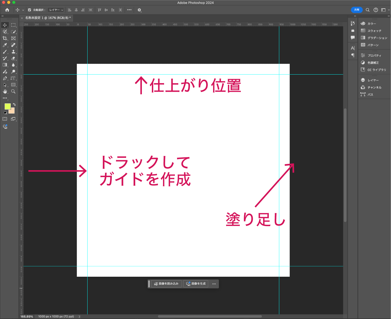Click the 画像を生成 button
Screen dimensions: 391x319
[x=196, y=284]
